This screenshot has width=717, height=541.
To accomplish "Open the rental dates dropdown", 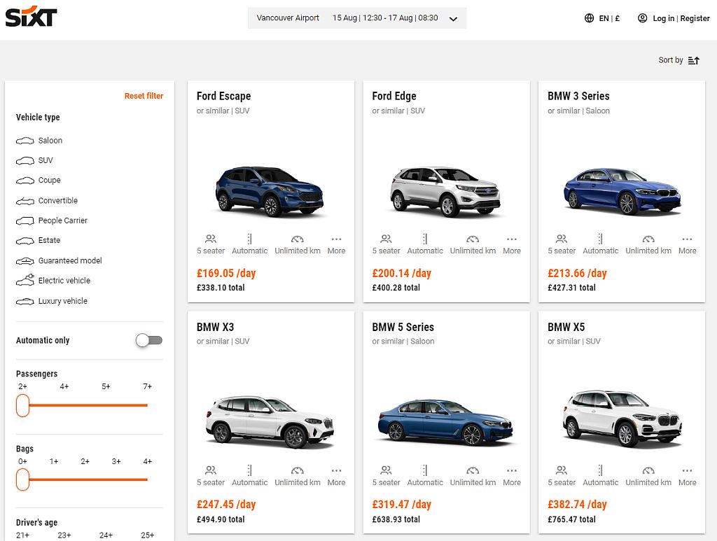I will (x=452, y=18).
